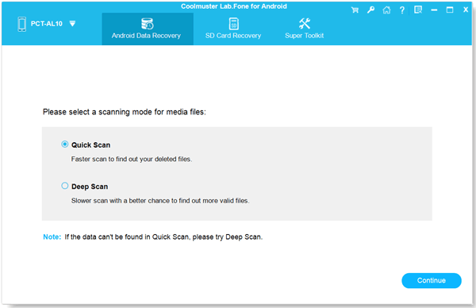
Task: Click the Deep Scan label
Action: click(x=90, y=187)
